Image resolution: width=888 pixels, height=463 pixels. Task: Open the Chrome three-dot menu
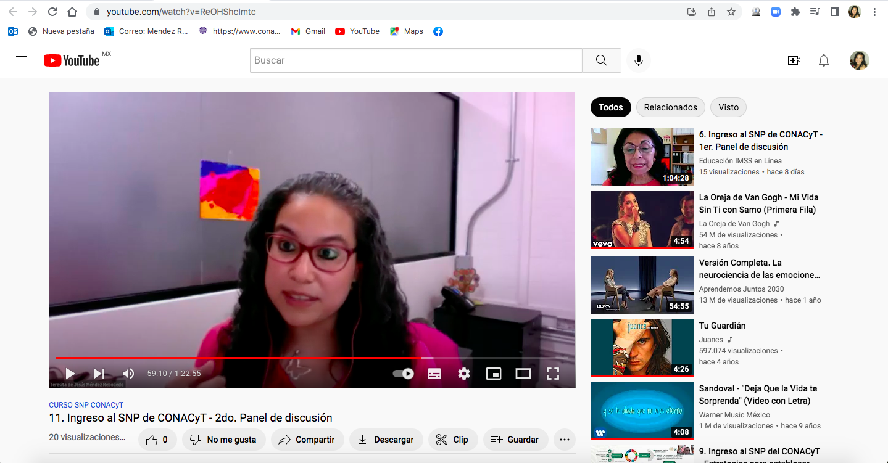point(875,12)
